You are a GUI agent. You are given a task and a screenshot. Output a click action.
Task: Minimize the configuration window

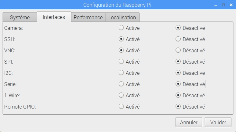pyautogui.click(x=216, y=5)
